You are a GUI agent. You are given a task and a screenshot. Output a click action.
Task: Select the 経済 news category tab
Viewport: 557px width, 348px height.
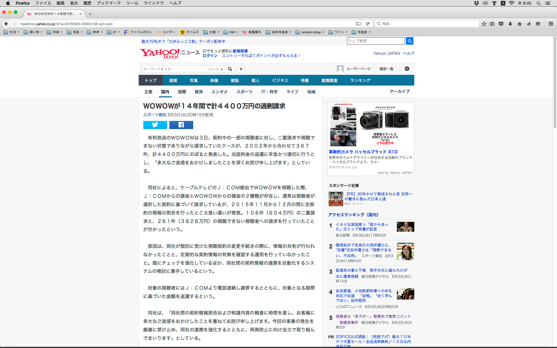pos(199,92)
